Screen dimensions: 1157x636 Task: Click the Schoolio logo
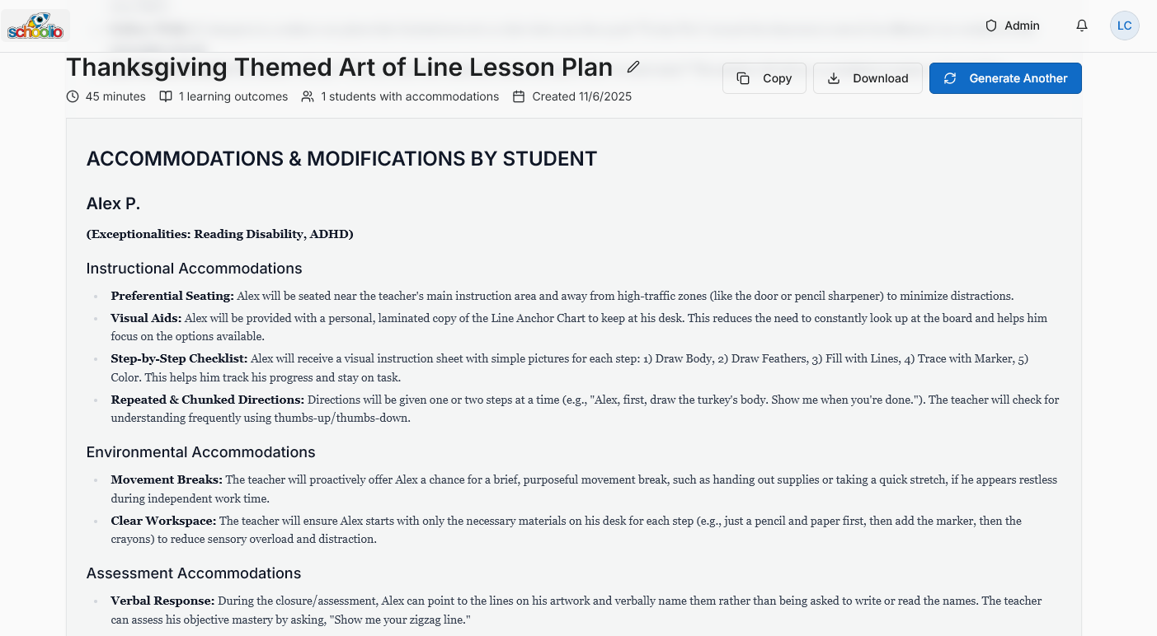coord(35,26)
